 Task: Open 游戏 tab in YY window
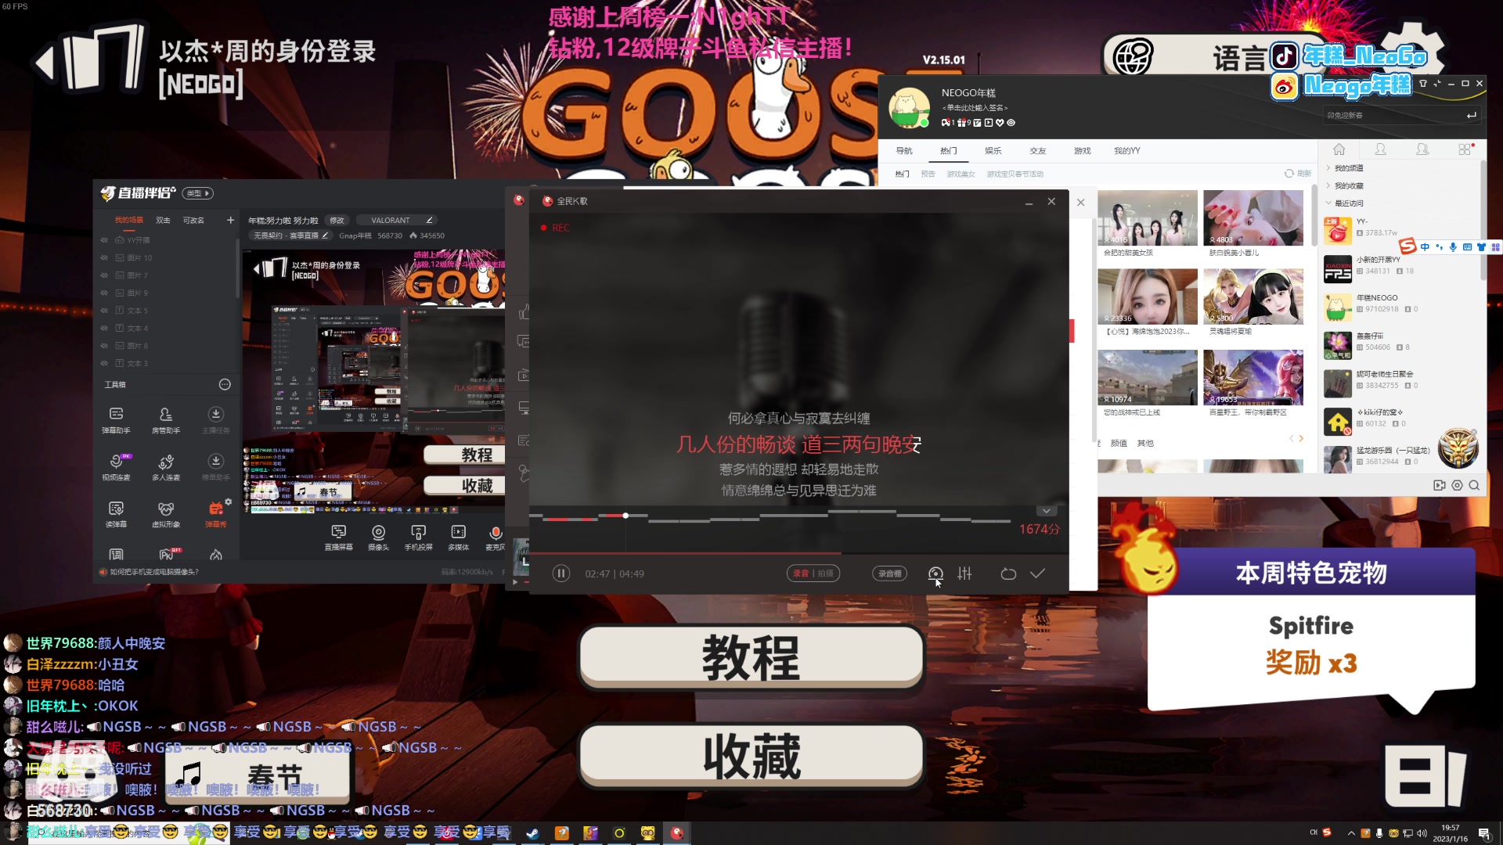tap(1083, 151)
